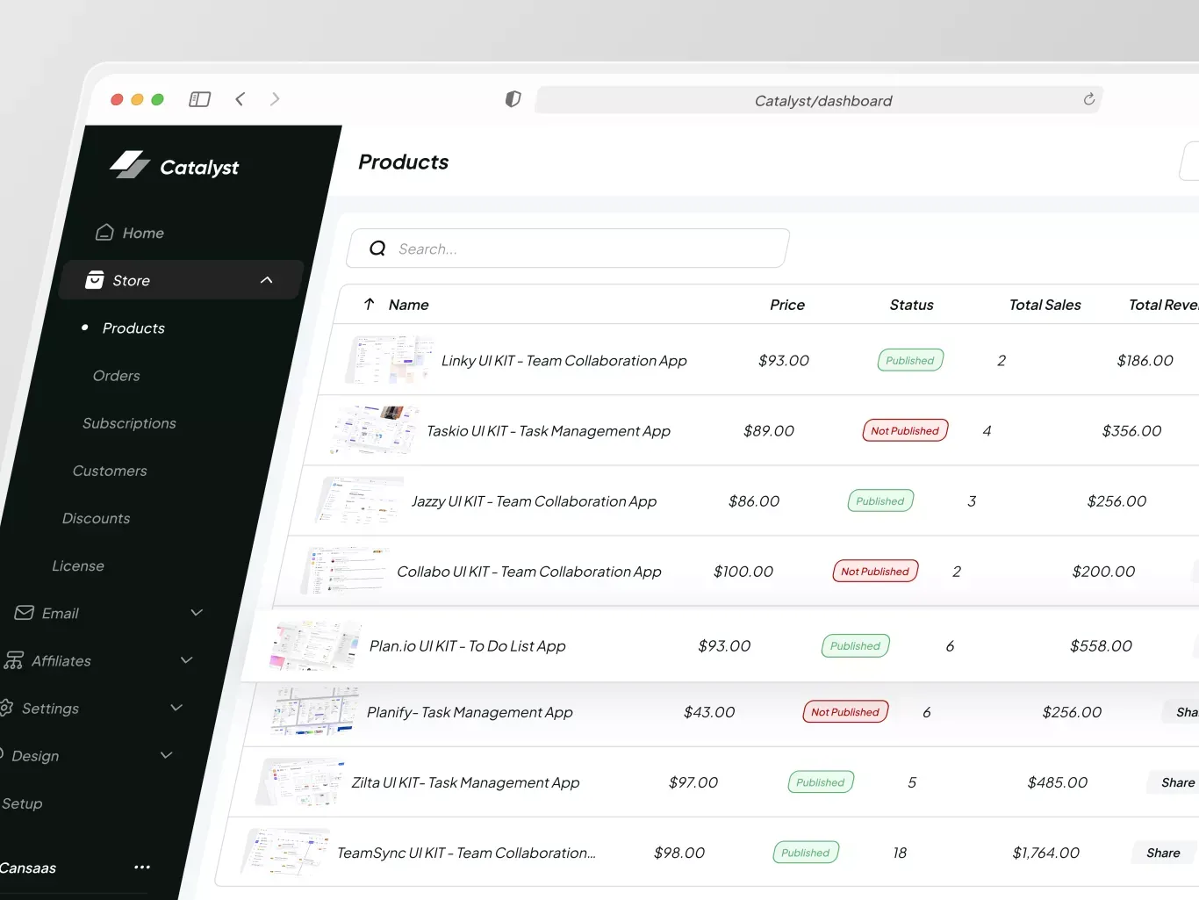
Task: Click the sort arrow beside Name
Action: [370, 304]
